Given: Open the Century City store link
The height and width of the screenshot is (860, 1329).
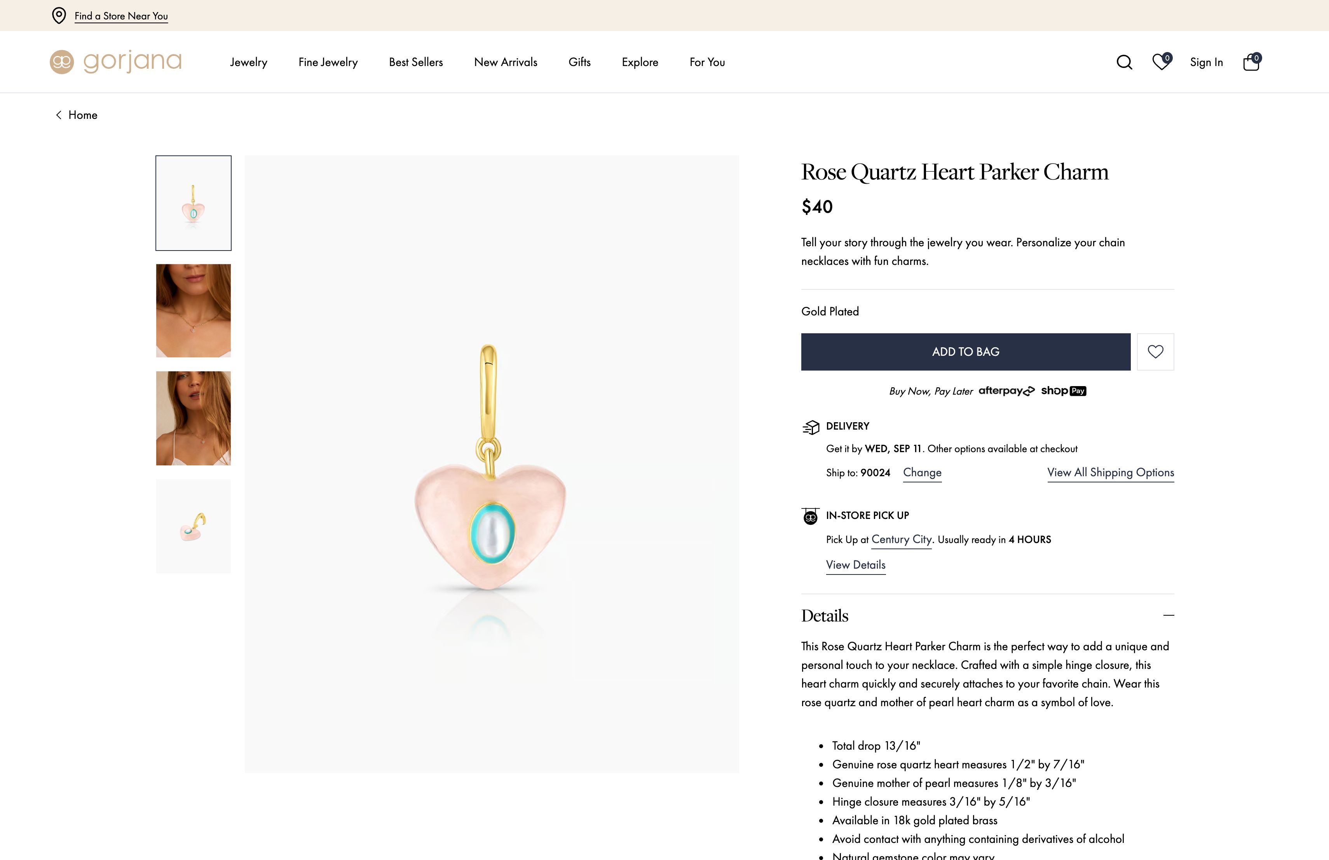Looking at the screenshot, I should [901, 540].
